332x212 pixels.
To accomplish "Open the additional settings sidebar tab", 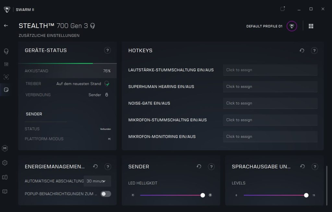I will pyautogui.click(x=6, y=90).
